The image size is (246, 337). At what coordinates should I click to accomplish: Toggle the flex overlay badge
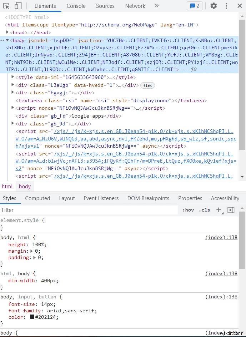[147, 85]
